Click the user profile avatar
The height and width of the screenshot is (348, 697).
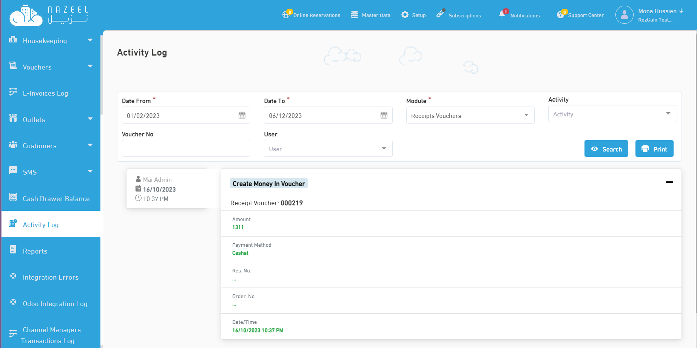624,15
